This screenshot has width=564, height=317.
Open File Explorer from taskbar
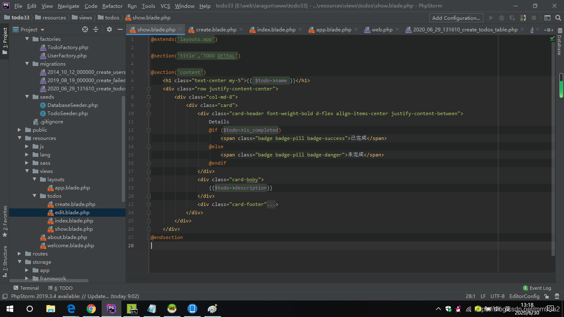(x=51, y=309)
